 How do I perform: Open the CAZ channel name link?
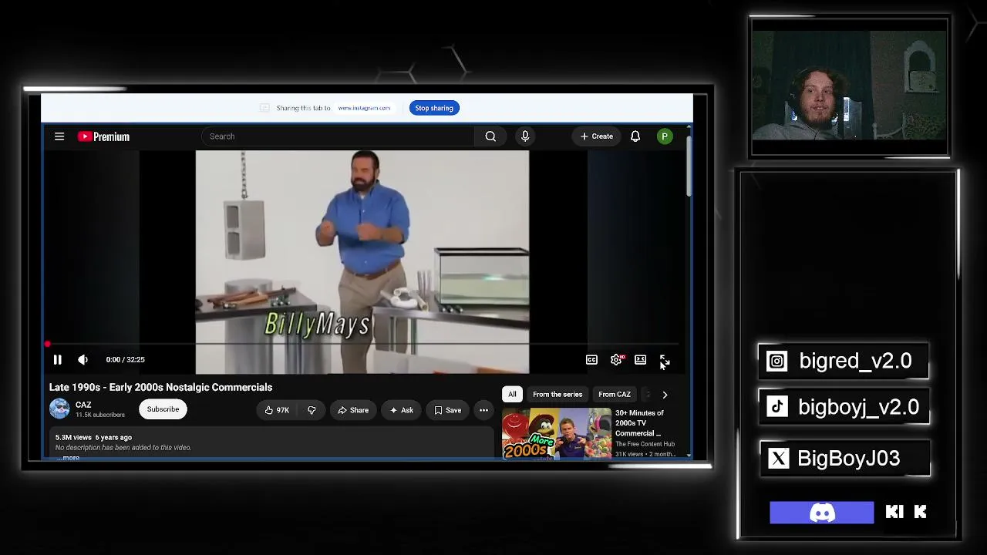83,405
